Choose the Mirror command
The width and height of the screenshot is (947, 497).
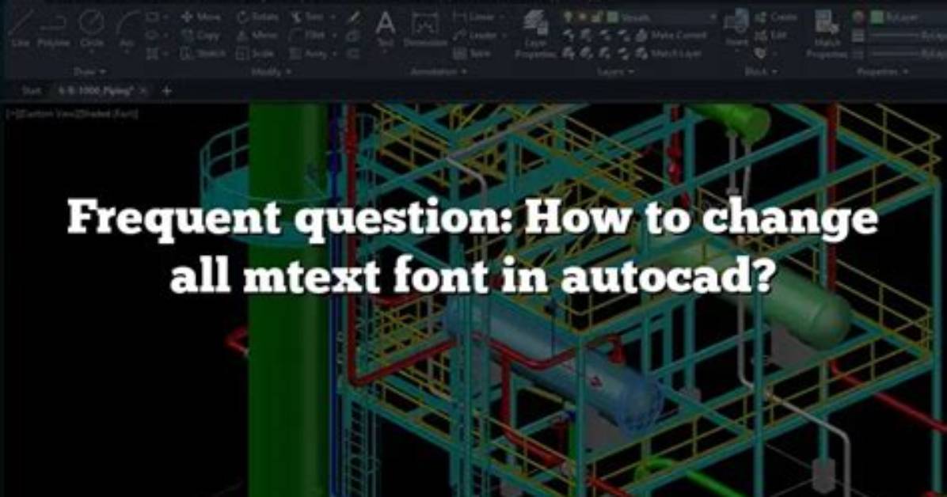(x=258, y=36)
